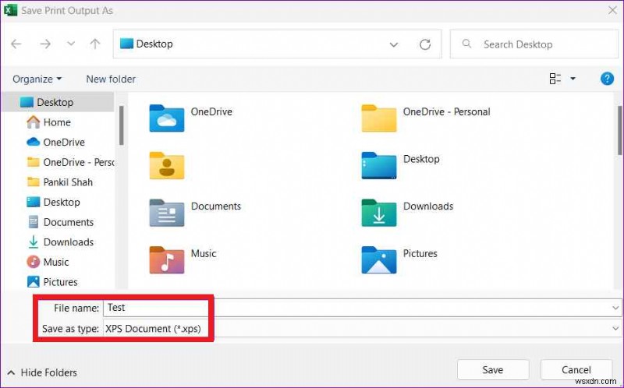Collapse folders with Hide Folders
The height and width of the screenshot is (388, 624).
pyautogui.click(x=42, y=372)
